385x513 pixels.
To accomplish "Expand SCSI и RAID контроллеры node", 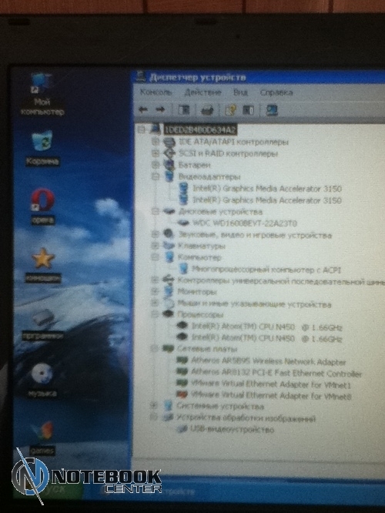I will coord(156,153).
